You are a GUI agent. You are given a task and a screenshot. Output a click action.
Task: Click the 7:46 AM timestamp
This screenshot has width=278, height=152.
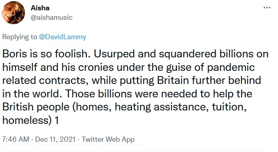tap(15, 139)
